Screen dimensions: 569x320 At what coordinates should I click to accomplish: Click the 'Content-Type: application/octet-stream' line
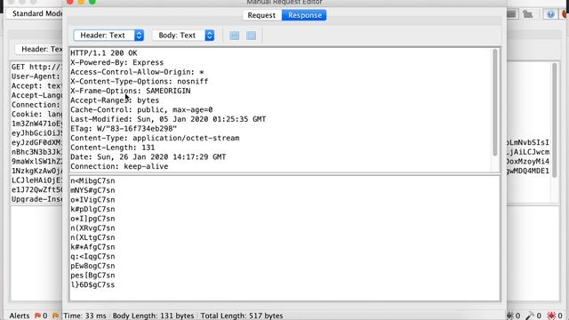click(155, 138)
